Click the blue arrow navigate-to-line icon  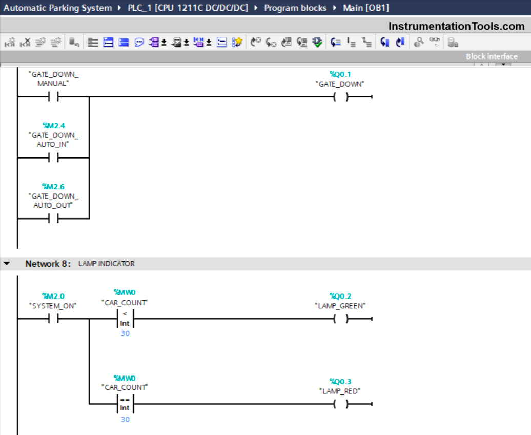pyautogui.click(x=336, y=43)
